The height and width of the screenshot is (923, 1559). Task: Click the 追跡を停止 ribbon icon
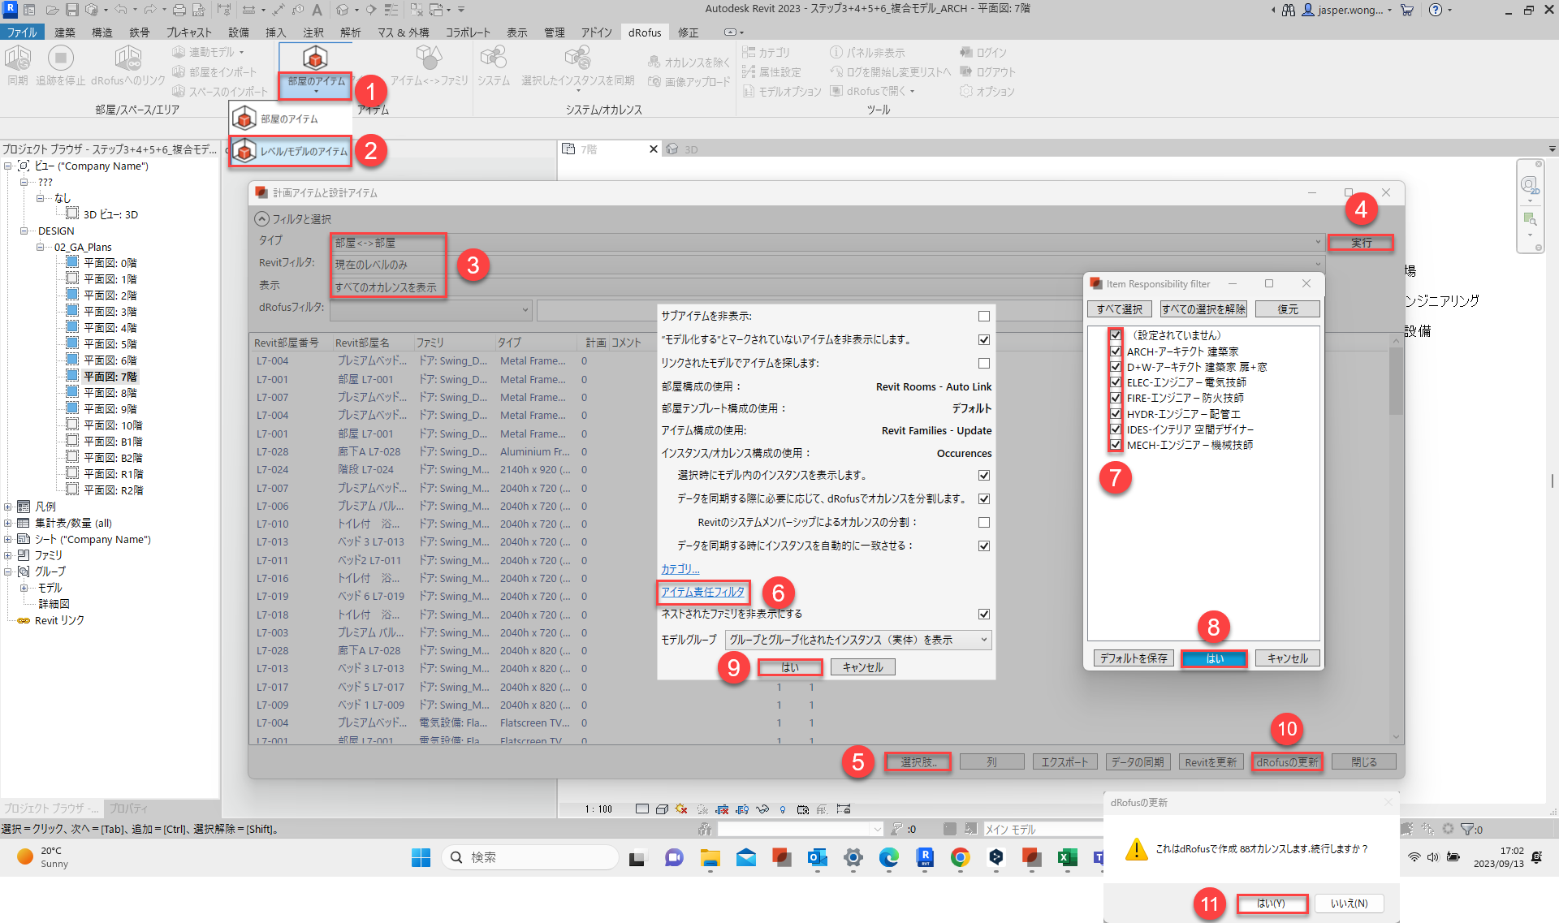point(60,59)
